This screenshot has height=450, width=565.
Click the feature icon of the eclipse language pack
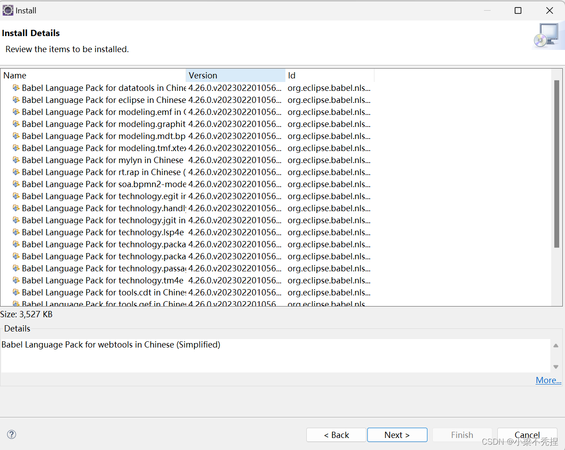(16, 100)
